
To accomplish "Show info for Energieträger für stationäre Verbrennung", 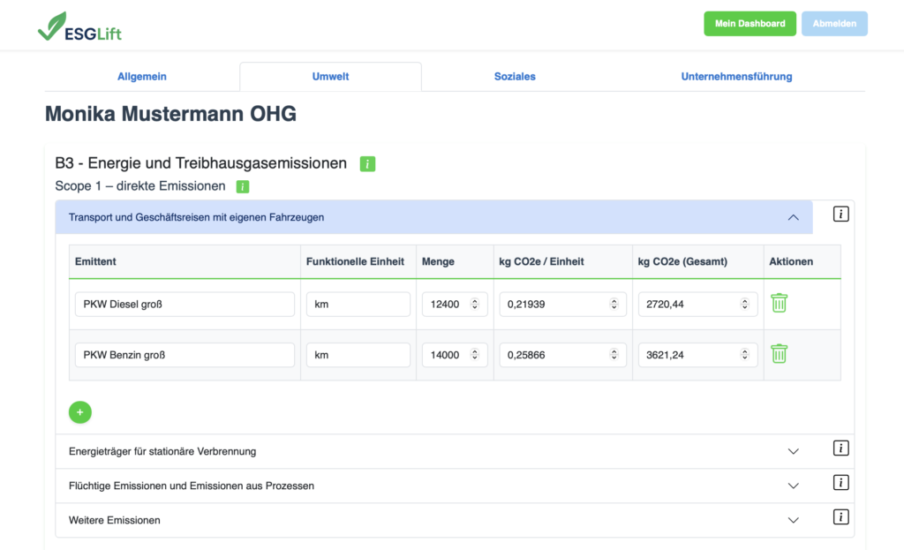I will point(840,448).
